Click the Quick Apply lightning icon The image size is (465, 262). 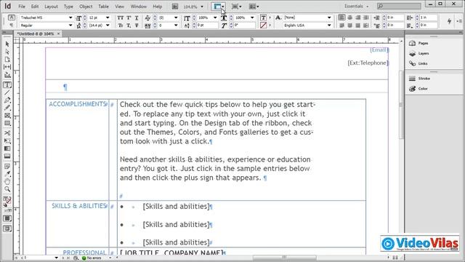coord(449,21)
